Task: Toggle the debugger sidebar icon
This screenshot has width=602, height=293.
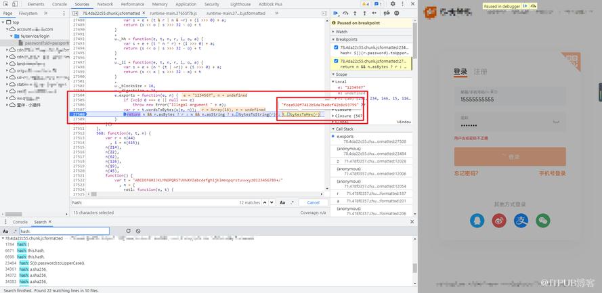Action: (x=324, y=13)
